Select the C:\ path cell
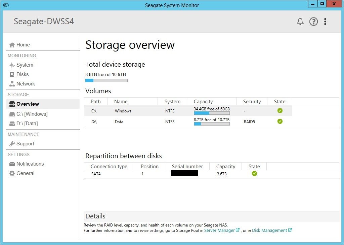The height and width of the screenshot is (245, 344). [x=94, y=111]
